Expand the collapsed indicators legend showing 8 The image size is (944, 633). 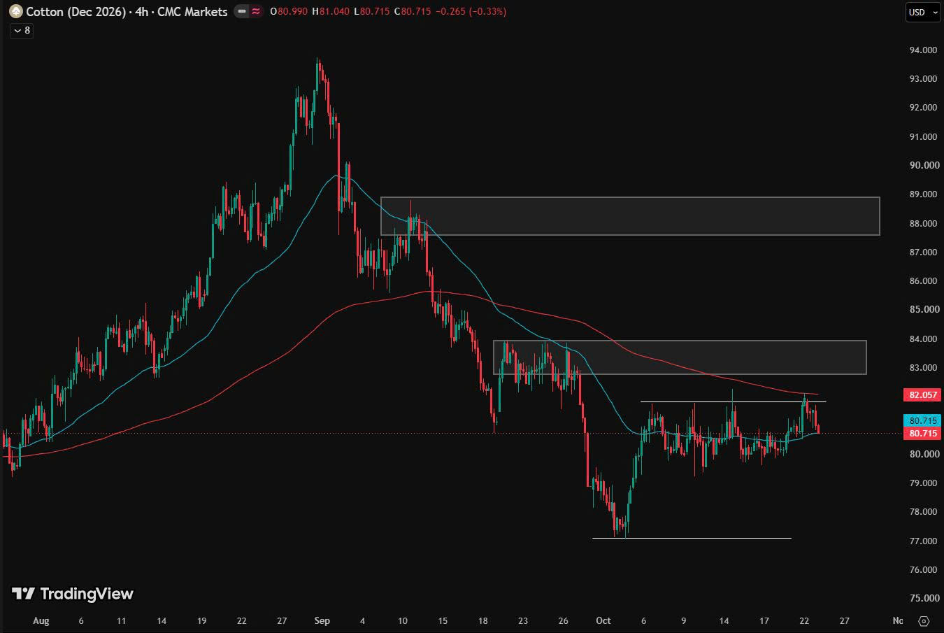tap(22, 30)
